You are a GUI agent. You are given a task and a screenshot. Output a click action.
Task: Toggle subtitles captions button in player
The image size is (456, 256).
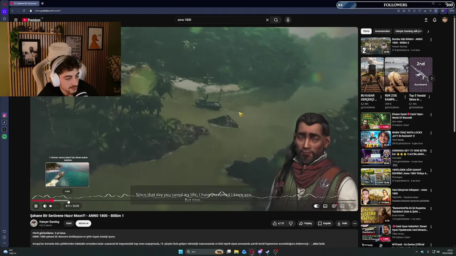click(x=325, y=206)
